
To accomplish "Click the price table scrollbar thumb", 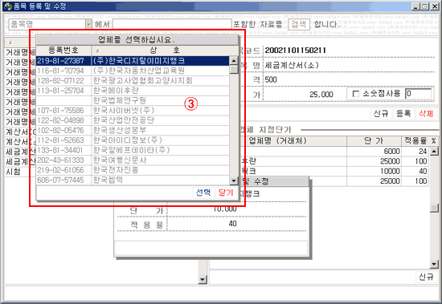I will [x=434, y=208].
